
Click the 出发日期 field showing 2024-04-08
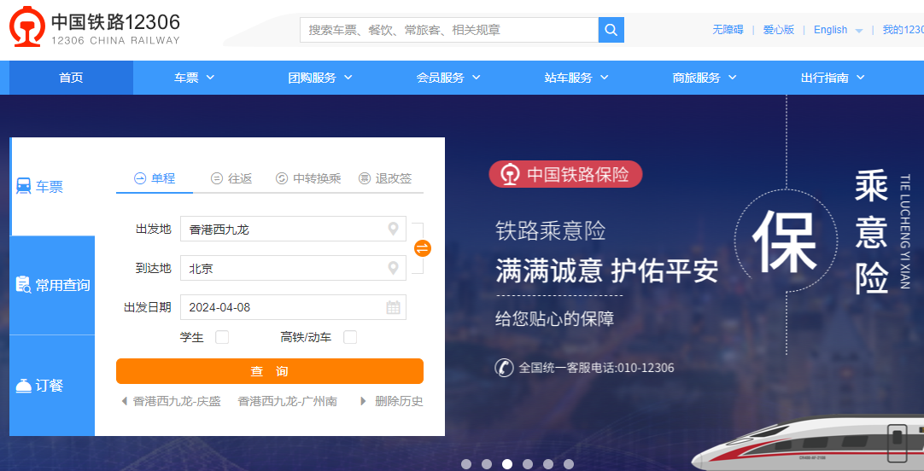(x=293, y=307)
